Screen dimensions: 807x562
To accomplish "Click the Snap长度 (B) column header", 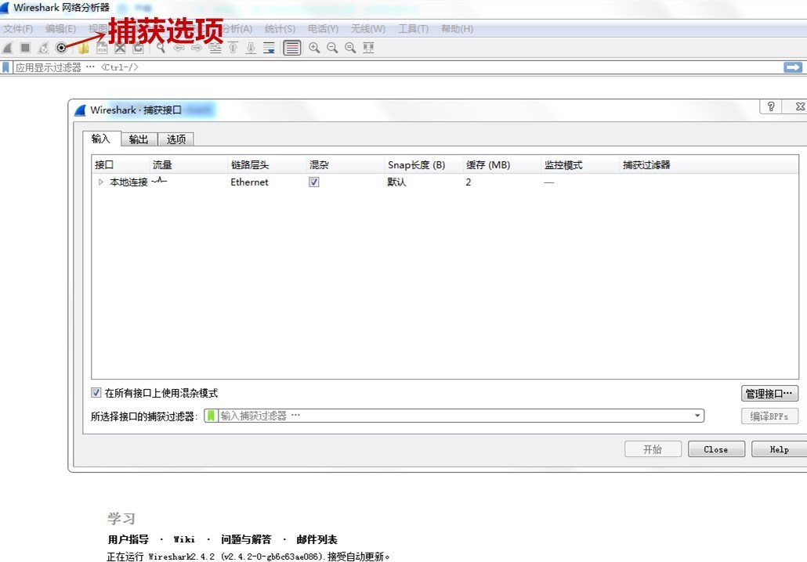I will [x=422, y=165].
